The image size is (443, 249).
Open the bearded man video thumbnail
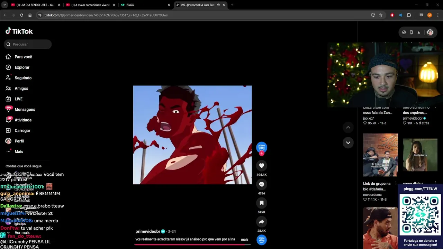click(x=380, y=228)
